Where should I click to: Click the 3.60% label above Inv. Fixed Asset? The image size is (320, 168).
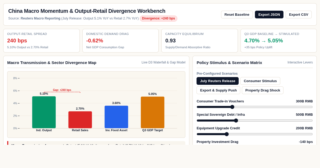(x=116, y=103)
